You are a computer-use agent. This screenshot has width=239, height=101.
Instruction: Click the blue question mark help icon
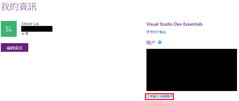(x=160, y=42)
